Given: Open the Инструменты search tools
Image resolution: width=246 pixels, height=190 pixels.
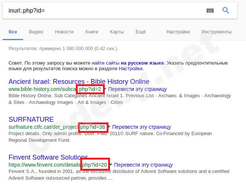Looking at the screenshot, I should point(216,32).
